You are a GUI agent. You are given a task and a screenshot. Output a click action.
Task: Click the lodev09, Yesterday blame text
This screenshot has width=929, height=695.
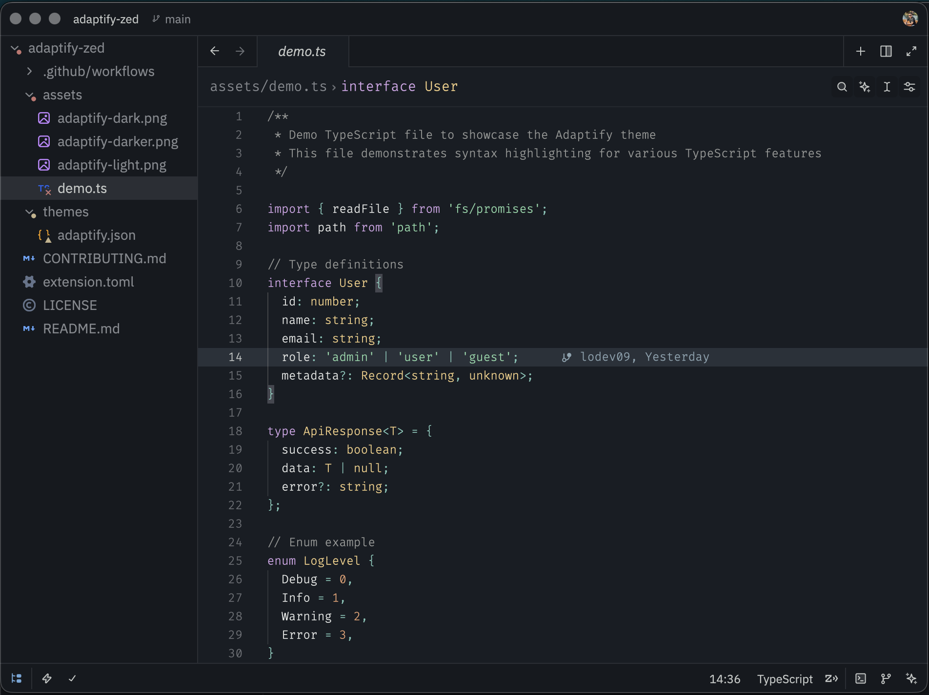click(x=645, y=357)
